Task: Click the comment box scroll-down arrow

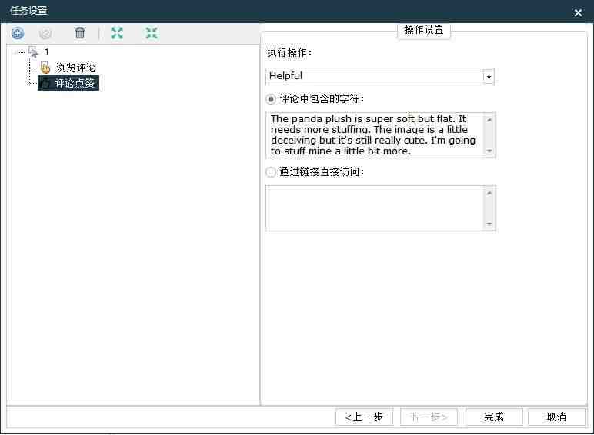Action: pos(489,151)
